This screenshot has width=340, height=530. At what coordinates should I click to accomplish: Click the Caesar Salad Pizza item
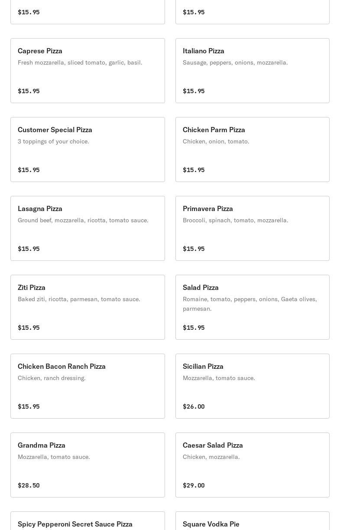click(x=253, y=465)
